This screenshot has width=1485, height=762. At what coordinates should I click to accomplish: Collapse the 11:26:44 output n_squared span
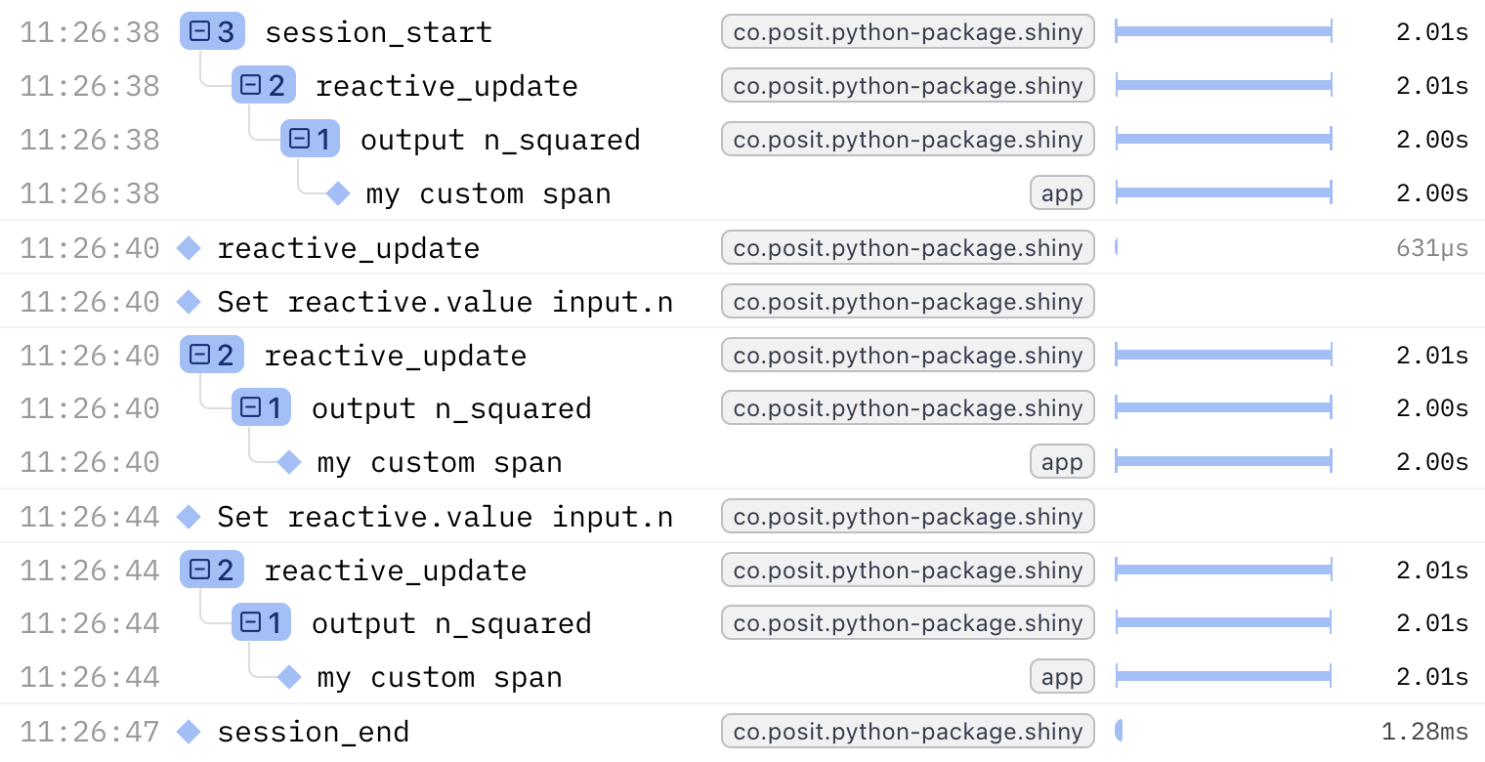coord(251,623)
